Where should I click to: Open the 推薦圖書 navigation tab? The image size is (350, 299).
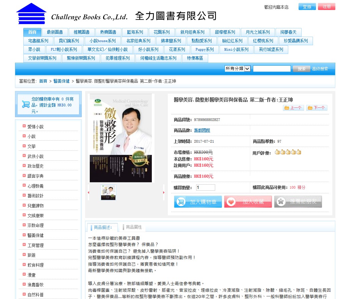(81, 32)
